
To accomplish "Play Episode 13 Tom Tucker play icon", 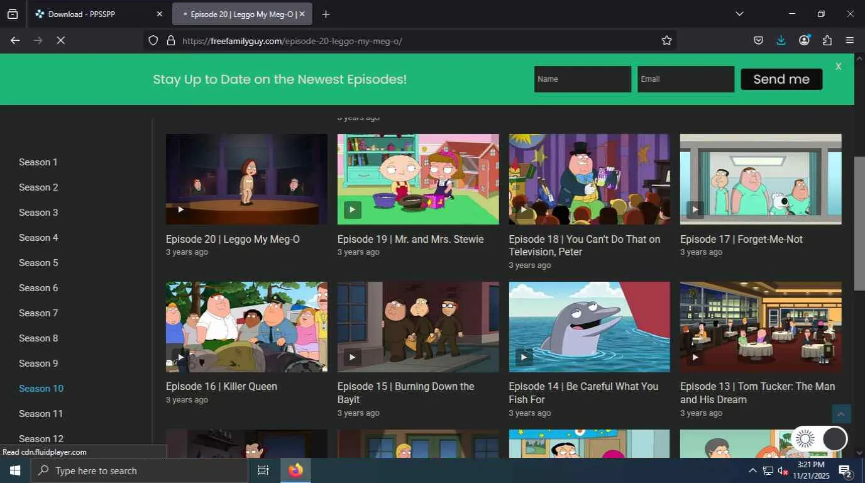I will tap(695, 357).
